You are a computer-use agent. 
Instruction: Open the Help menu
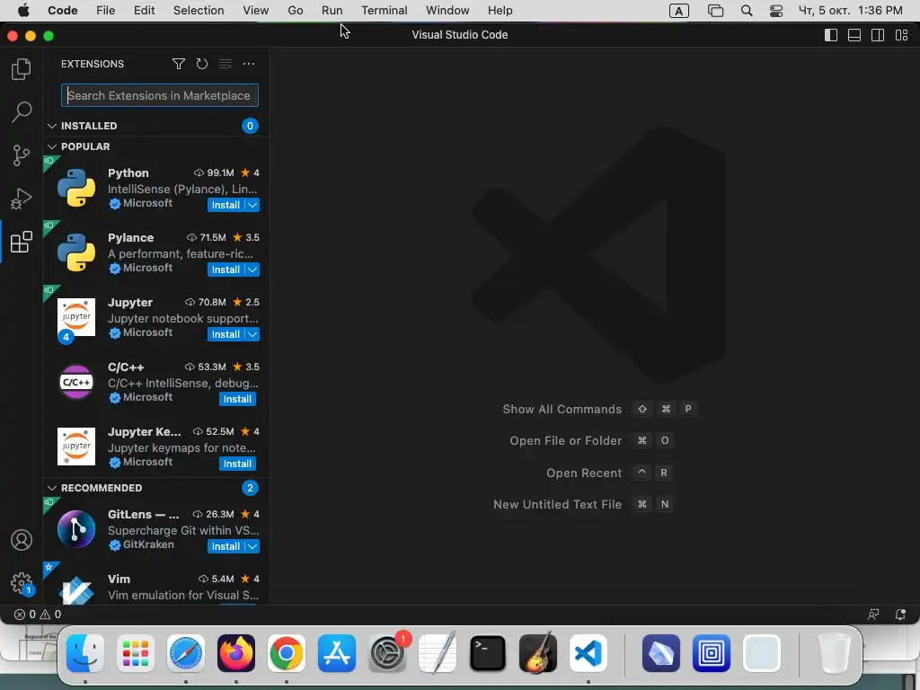[x=500, y=11]
